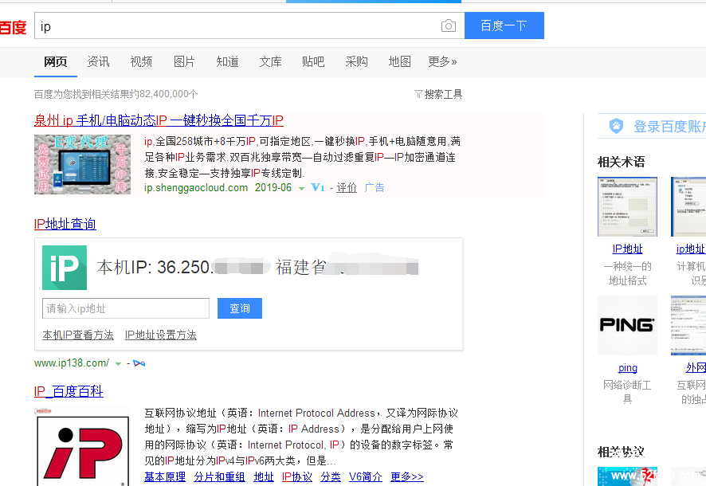Expand dropdown arrow after 2019-06

coord(301,189)
